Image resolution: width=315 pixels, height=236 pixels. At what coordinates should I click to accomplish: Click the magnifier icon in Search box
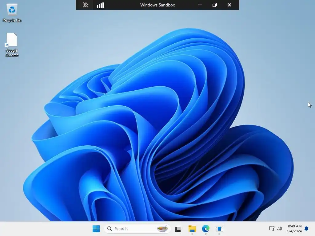click(x=110, y=229)
